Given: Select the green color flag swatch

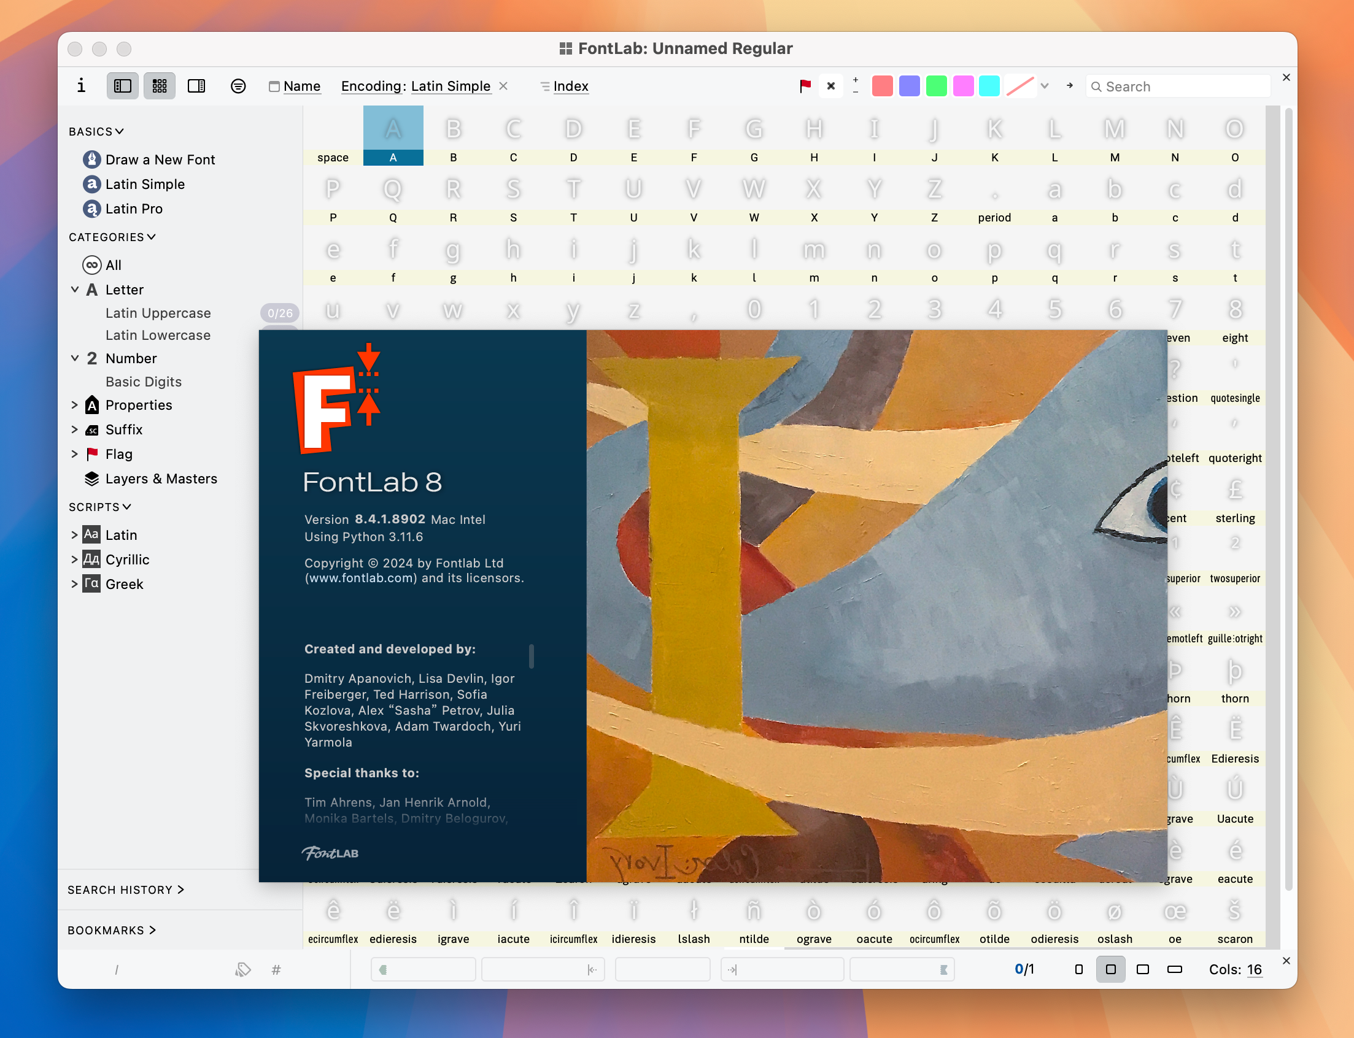Looking at the screenshot, I should [x=936, y=86].
